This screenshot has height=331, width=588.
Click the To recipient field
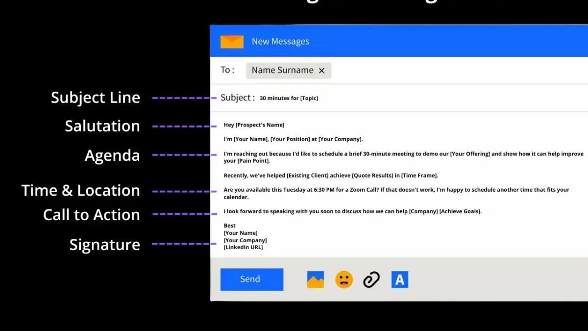[x=399, y=70]
